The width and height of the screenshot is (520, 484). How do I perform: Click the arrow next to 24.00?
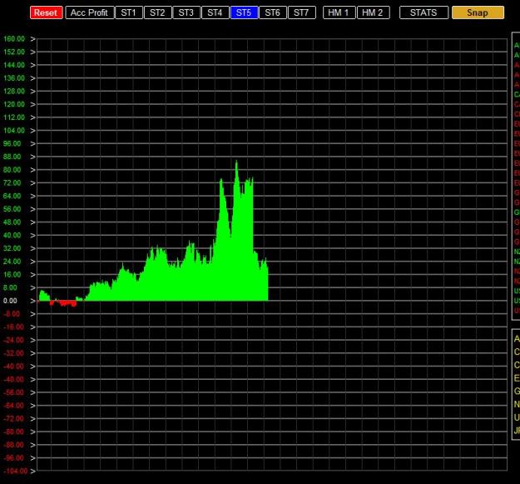click(x=32, y=262)
